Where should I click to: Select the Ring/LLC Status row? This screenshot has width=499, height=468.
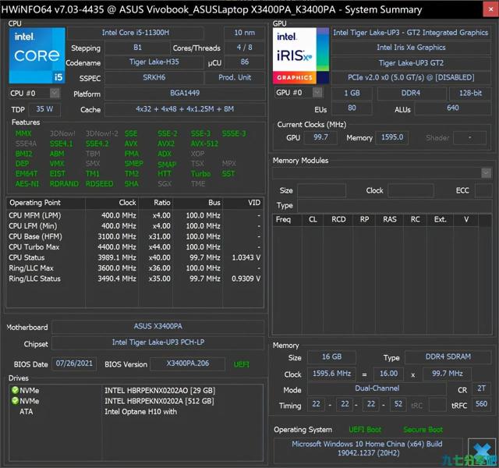coord(135,278)
